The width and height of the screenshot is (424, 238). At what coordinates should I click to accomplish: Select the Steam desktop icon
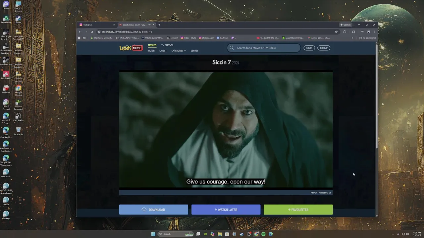point(18,20)
